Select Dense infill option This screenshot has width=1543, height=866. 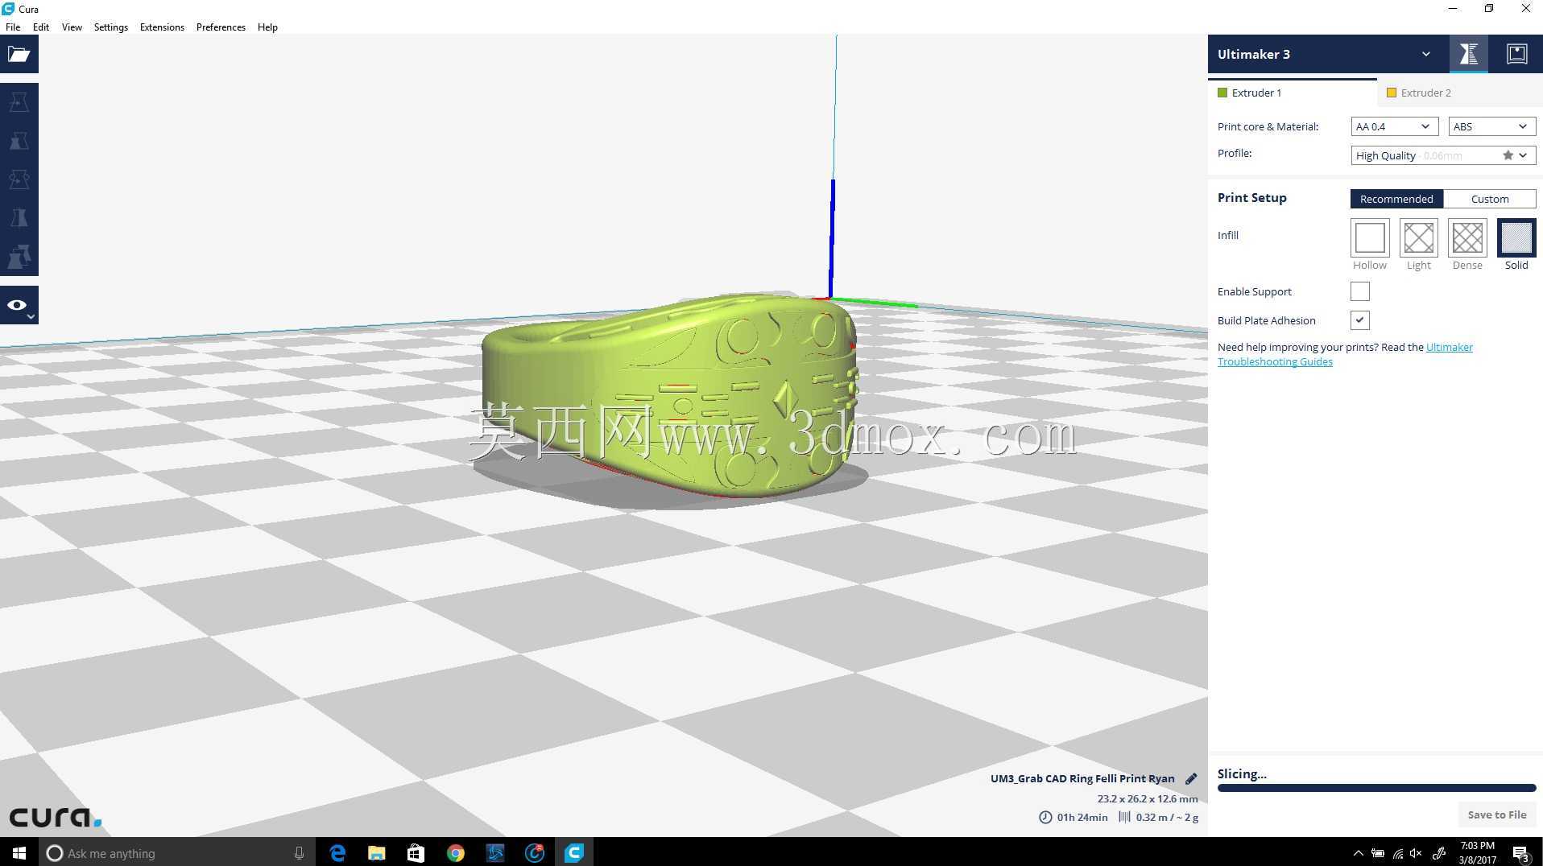1467,238
